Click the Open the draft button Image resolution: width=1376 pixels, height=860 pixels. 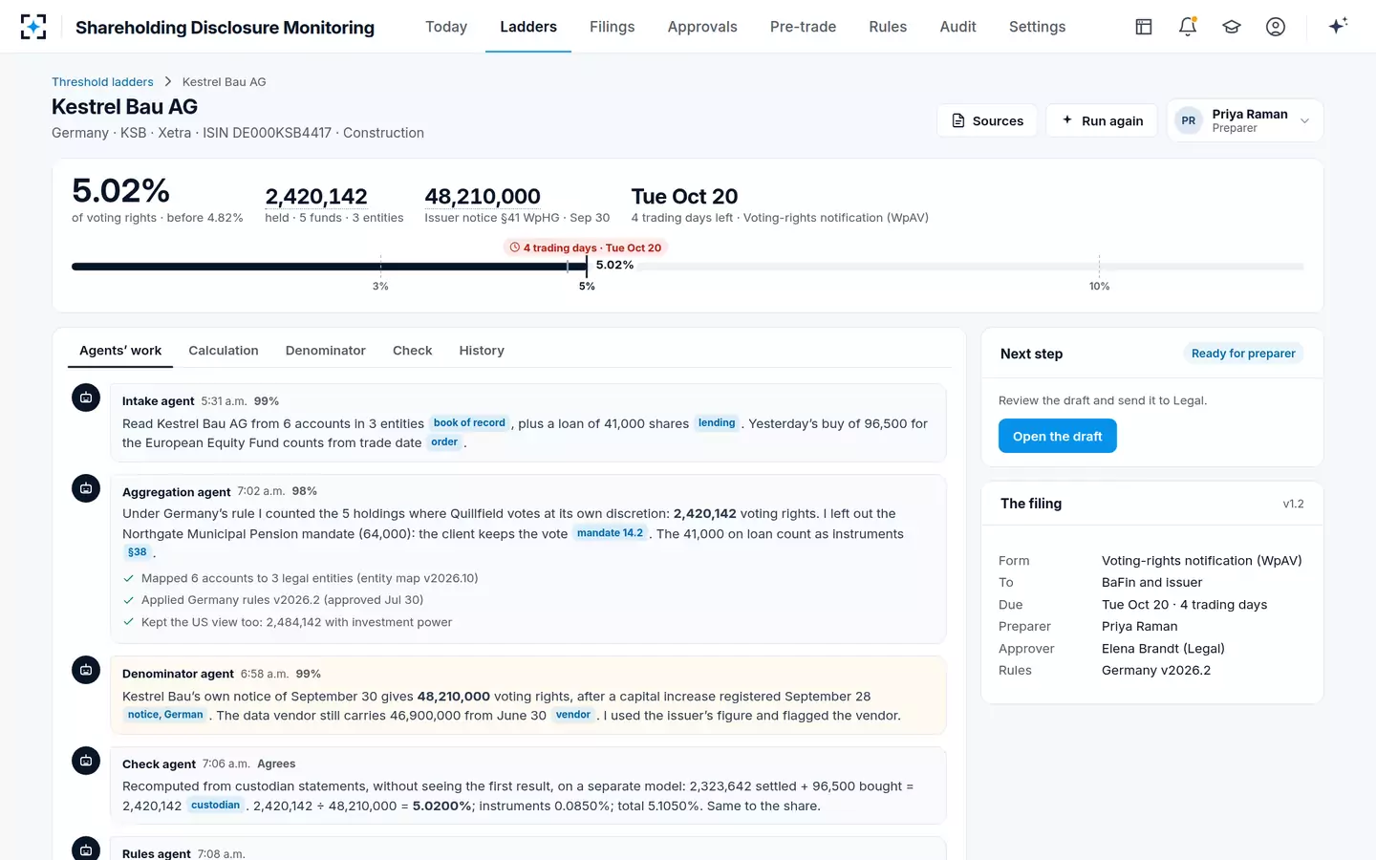pyautogui.click(x=1058, y=437)
